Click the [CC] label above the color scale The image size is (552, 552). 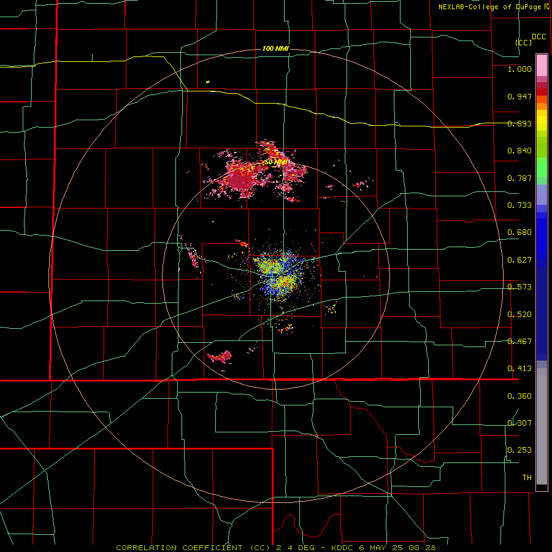tap(523, 42)
